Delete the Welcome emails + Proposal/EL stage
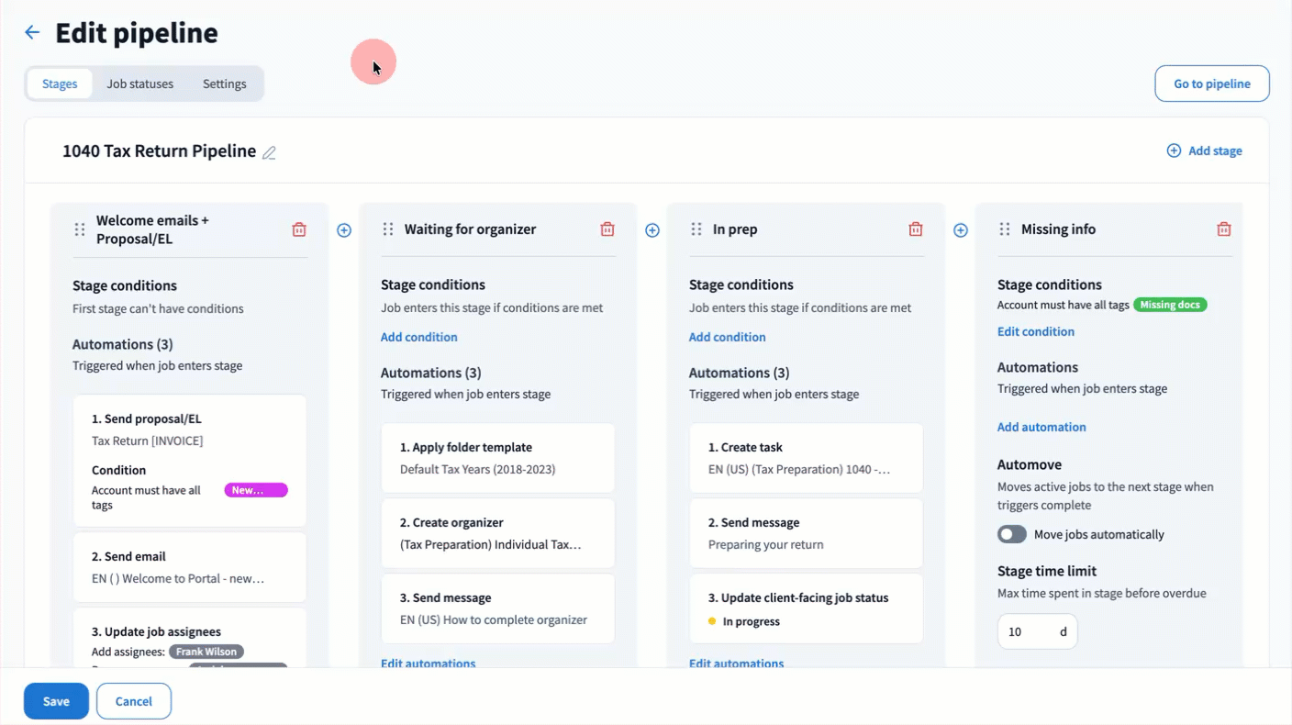Screen dimensions: 1292x725 (x=299, y=229)
